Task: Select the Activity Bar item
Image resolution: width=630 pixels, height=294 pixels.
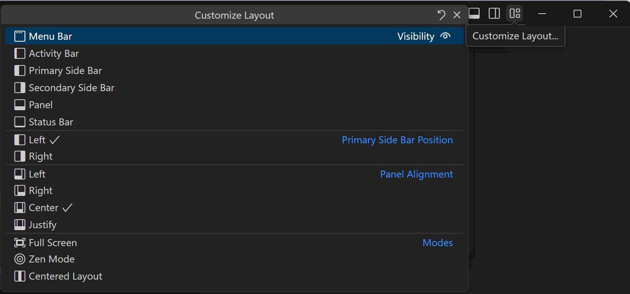Action: click(x=54, y=53)
